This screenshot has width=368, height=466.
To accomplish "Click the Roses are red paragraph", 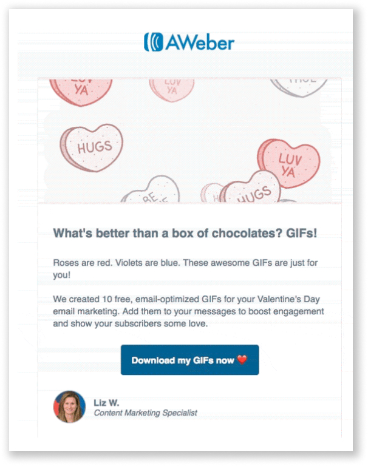I will pyautogui.click(x=185, y=269).
